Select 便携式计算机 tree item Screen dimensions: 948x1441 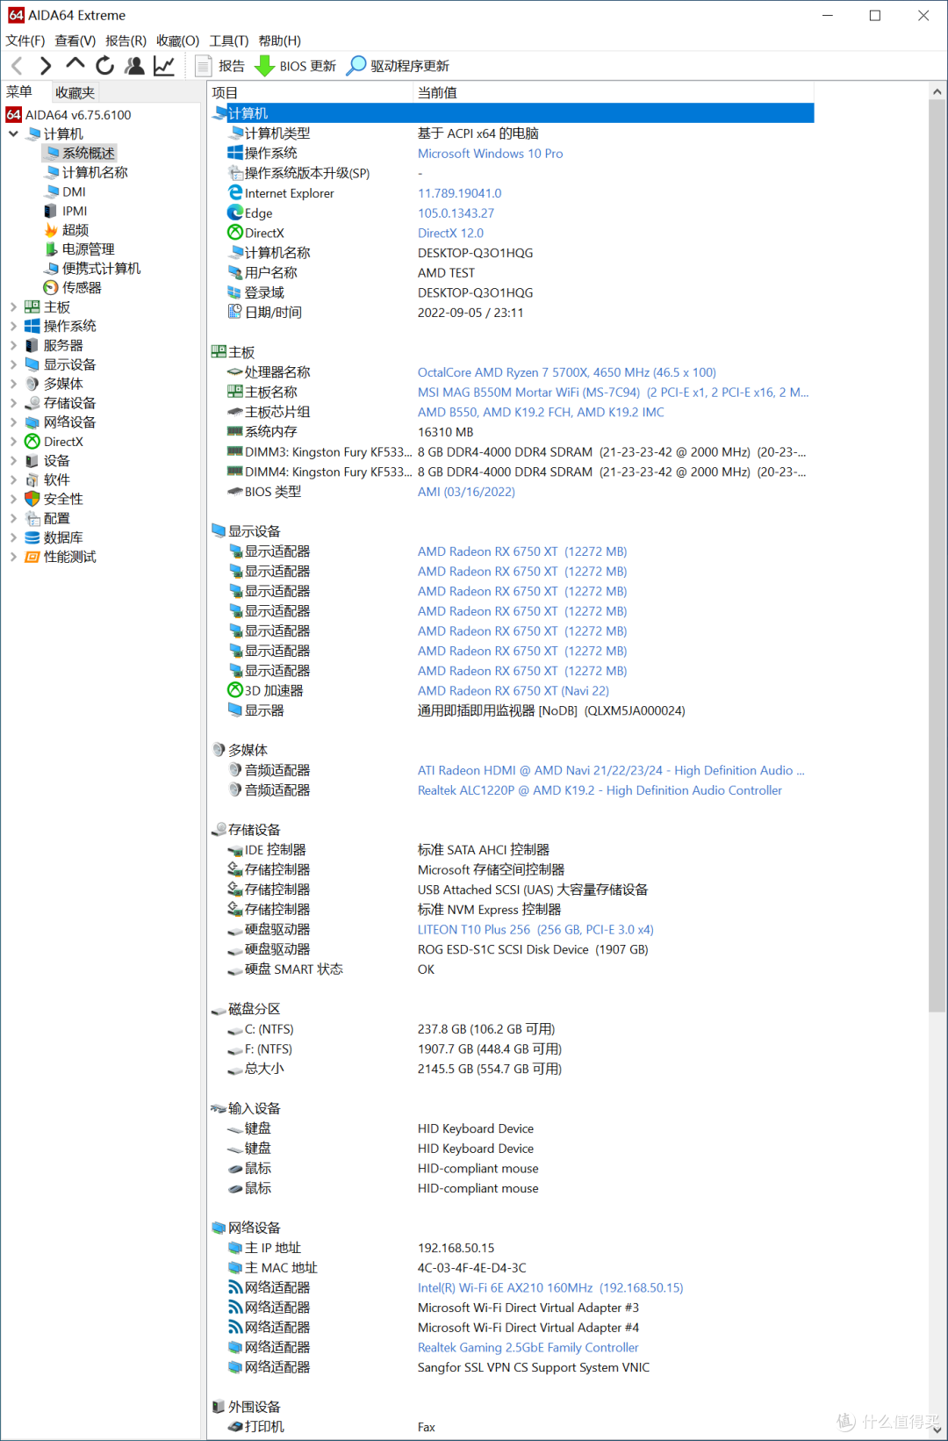(x=92, y=269)
